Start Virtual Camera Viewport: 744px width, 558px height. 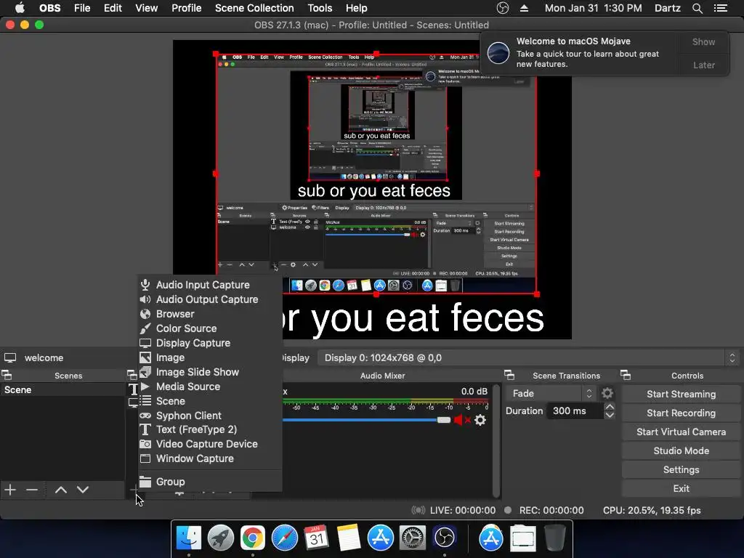click(681, 432)
